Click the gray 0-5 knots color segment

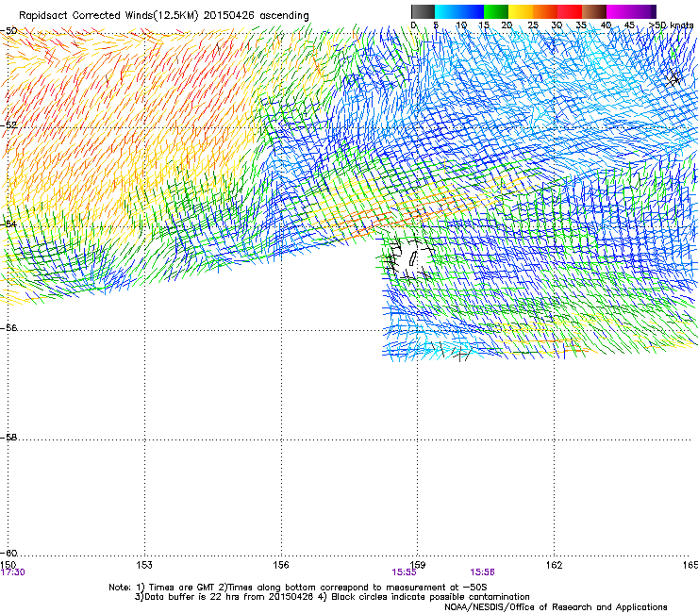(423, 11)
